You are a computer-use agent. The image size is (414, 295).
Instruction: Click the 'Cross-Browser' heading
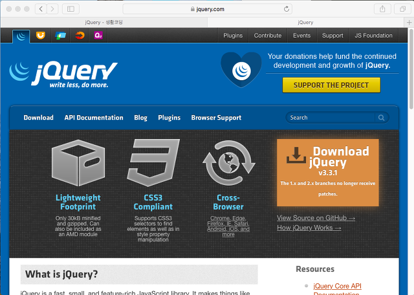pos(228,202)
